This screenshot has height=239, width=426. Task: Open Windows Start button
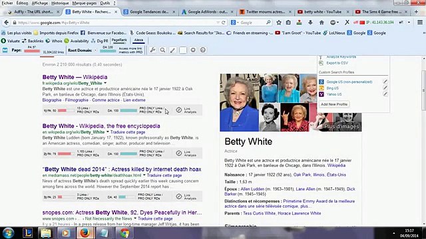(x=9, y=233)
